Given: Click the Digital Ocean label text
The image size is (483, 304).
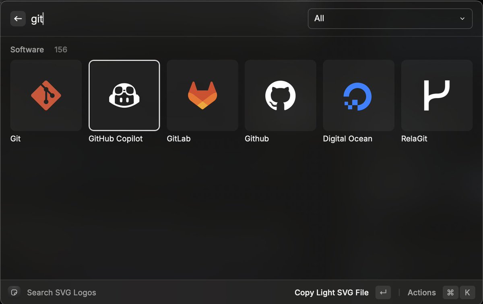Looking at the screenshot, I should [348, 139].
